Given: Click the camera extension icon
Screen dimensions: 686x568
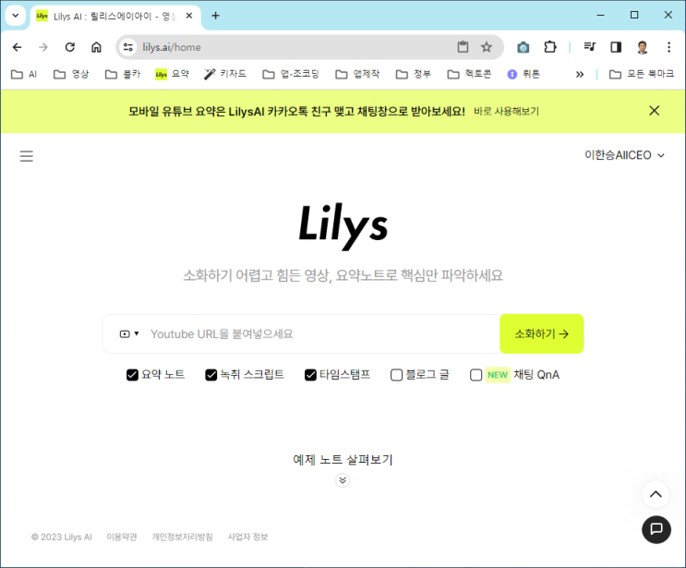Looking at the screenshot, I should [x=523, y=47].
